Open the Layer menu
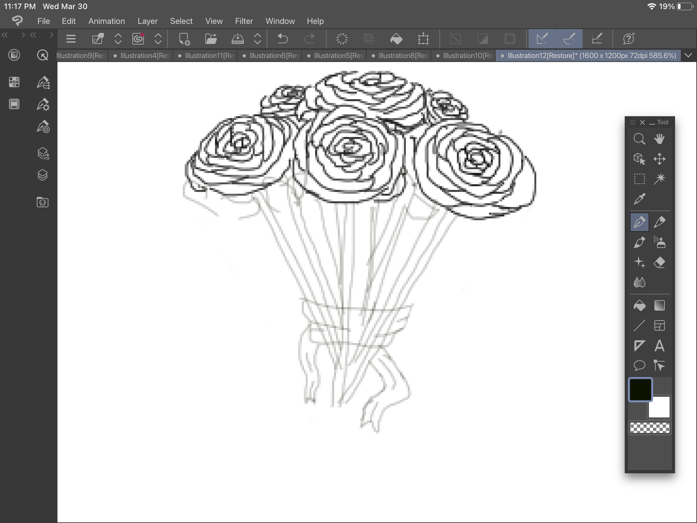This screenshot has width=697, height=523. [x=147, y=21]
